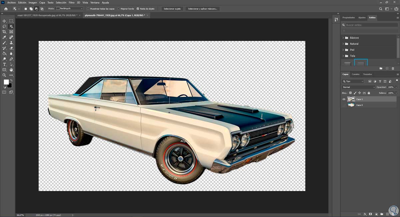Open the Normal blend mode dropdown
Viewport: 400px width, 217px height.
[359, 87]
